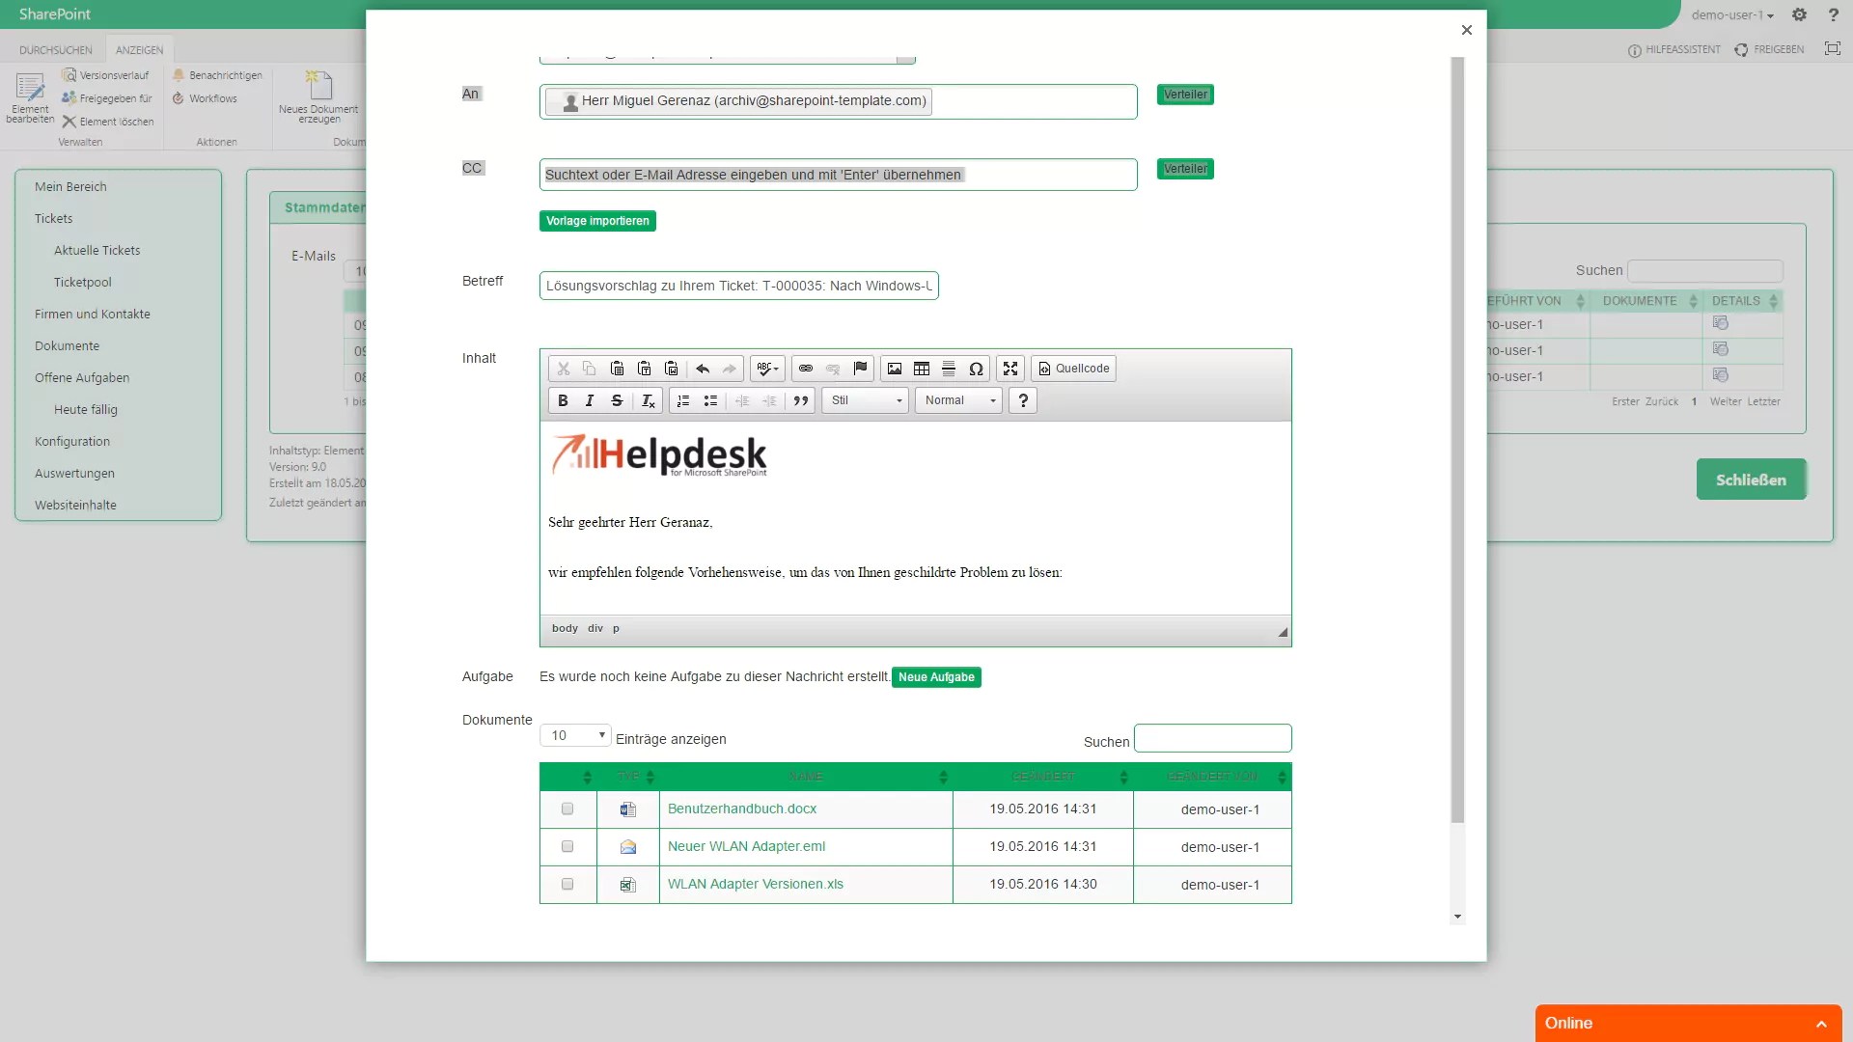
Task: Insert a table in the editor
Action: (x=922, y=369)
